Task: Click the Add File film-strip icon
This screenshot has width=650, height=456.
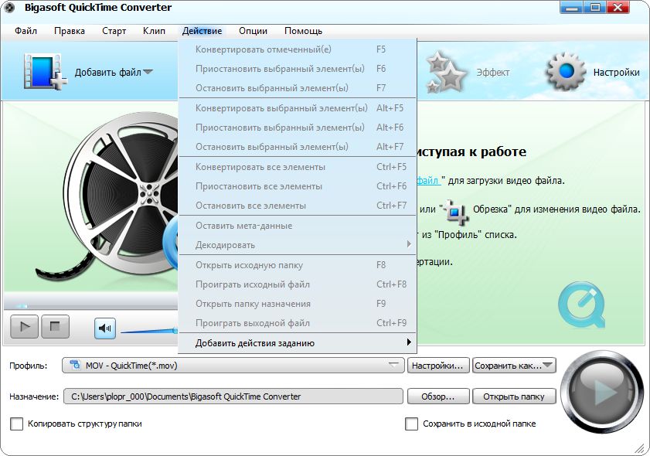Action: coord(45,71)
